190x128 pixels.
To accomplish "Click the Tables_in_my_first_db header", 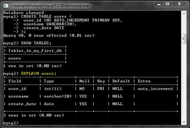I will (x=35, y=51).
